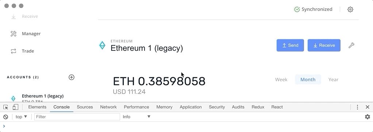Click the Manager tools icon

point(13,34)
